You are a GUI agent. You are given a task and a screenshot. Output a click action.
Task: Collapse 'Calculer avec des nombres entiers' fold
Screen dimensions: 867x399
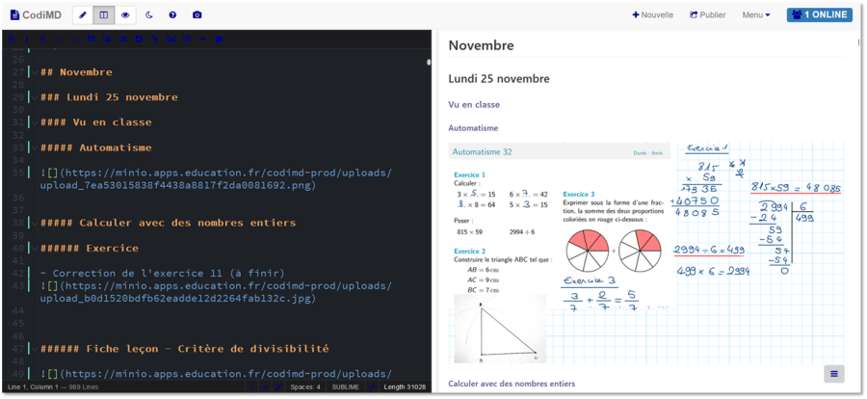35,223
